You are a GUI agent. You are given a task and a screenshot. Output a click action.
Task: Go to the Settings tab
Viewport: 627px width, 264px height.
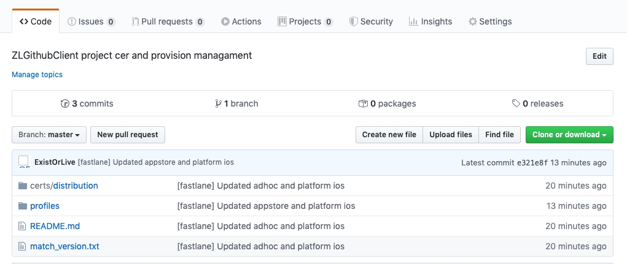pos(489,21)
